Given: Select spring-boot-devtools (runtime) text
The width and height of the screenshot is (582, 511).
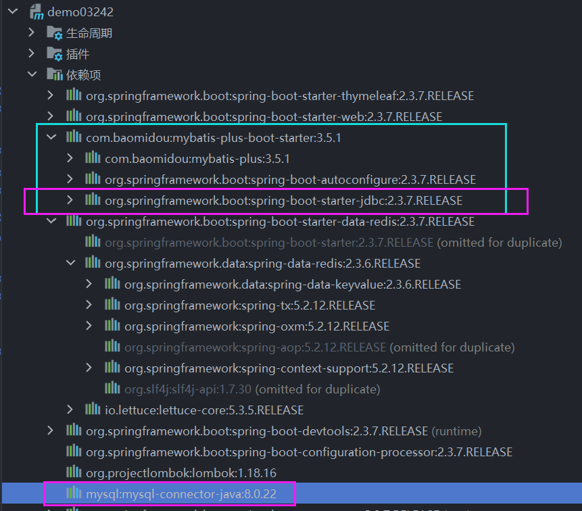Looking at the screenshot, I should tap(284, 431).
